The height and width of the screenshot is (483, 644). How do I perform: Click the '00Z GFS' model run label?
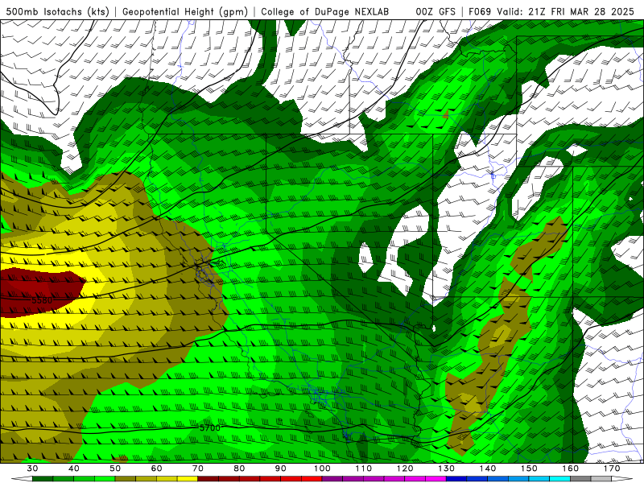pos(436,11)
